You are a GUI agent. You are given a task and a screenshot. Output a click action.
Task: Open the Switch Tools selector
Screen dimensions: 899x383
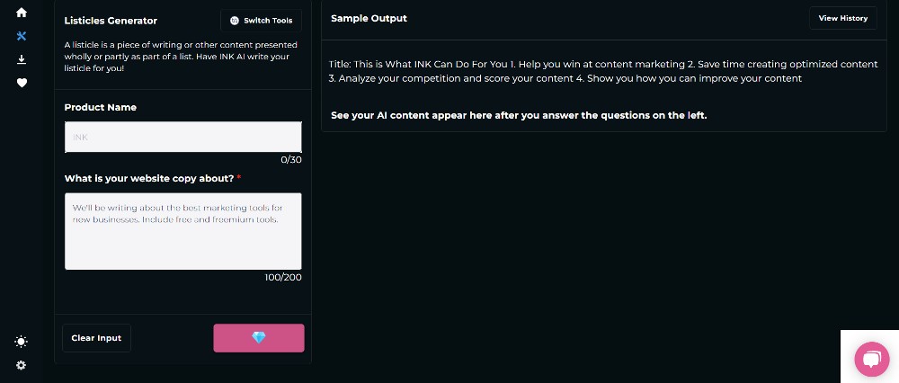pos(261,21)
